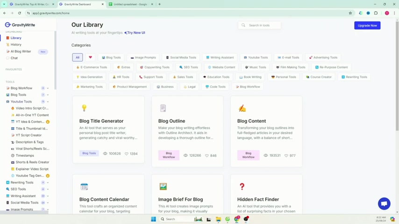This screenshot has width=399, height=224.
Task: Click the browser address bar
Action: pyautogui.click(x=188, y=13)
